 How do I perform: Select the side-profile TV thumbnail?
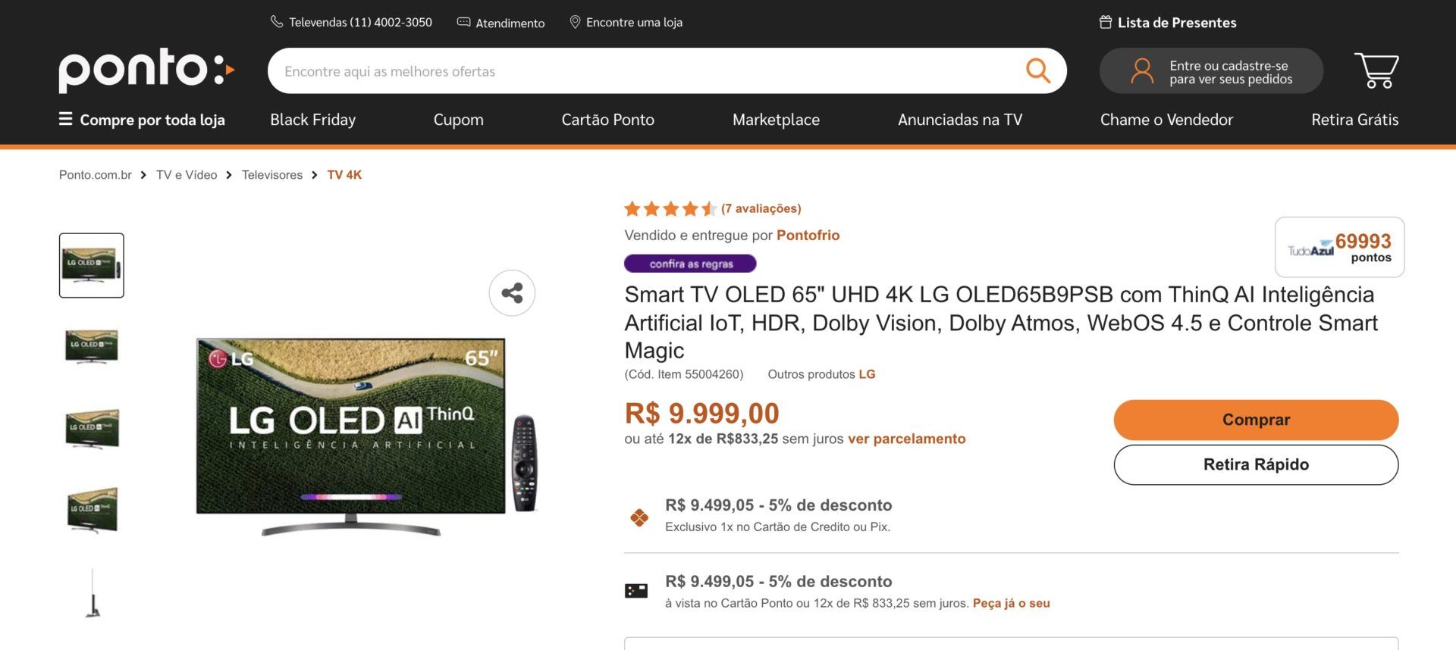pyautogui.click(x=92, y=593)
